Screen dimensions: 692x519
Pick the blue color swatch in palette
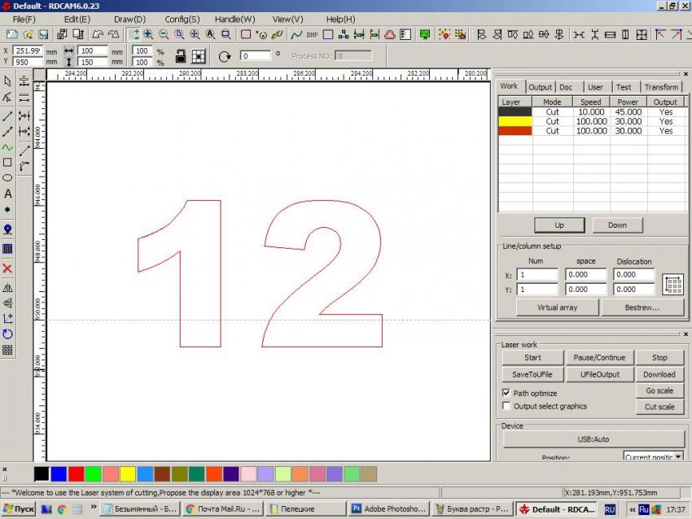pyautogui.click(x=59, y=473)
